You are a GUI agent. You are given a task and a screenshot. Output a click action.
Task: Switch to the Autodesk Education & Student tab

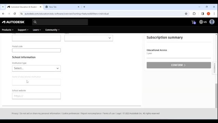(x=24, y=7)
